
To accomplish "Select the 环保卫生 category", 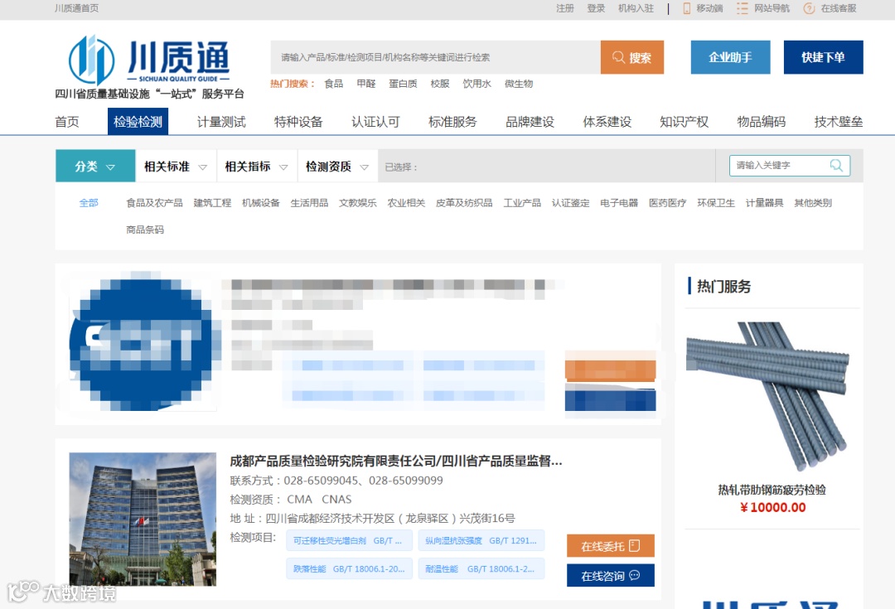I will 716,203.
